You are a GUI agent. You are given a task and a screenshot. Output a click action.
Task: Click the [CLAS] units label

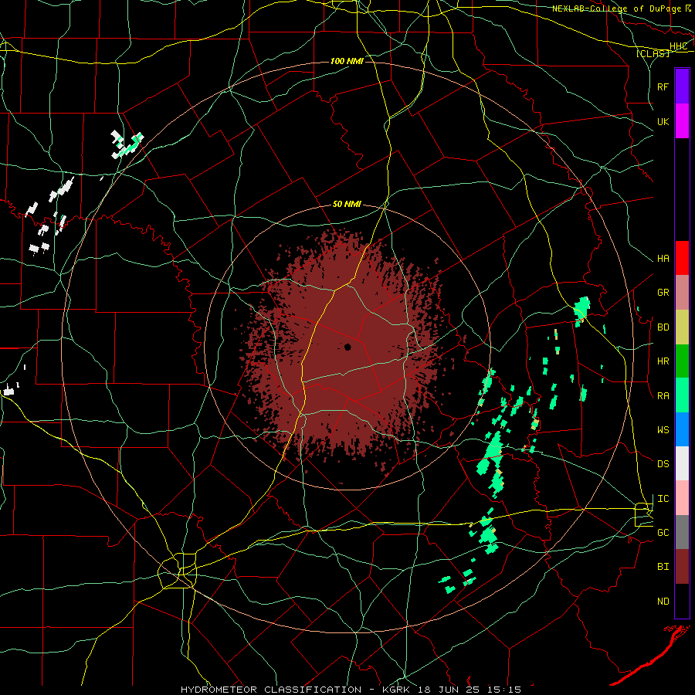click(653, 53)
